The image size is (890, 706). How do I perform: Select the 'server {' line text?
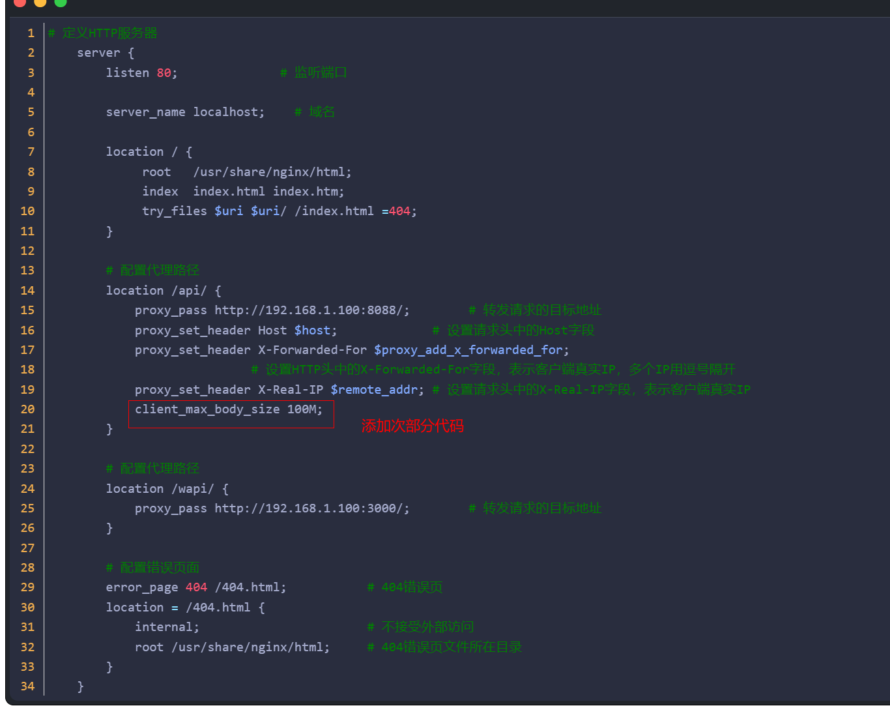tap(106, 53)
